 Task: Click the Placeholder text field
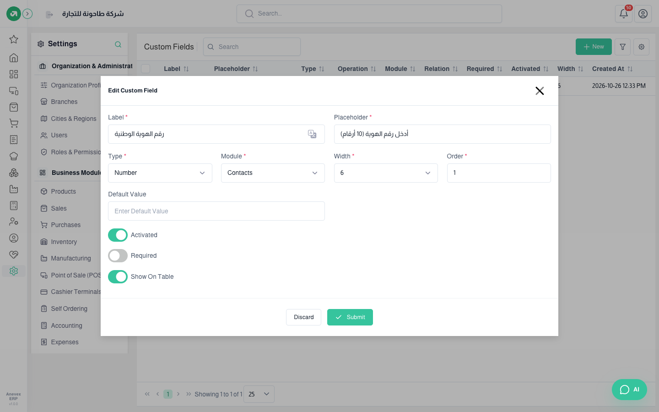(443, 134)
